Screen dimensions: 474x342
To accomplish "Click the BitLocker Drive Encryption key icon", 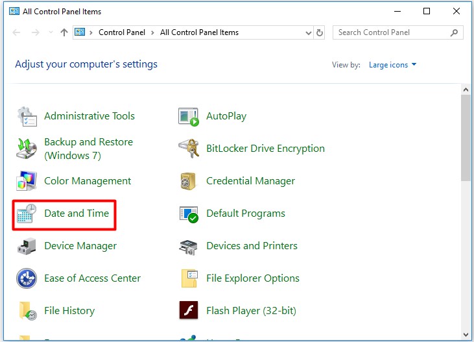I will coord(189,149).
